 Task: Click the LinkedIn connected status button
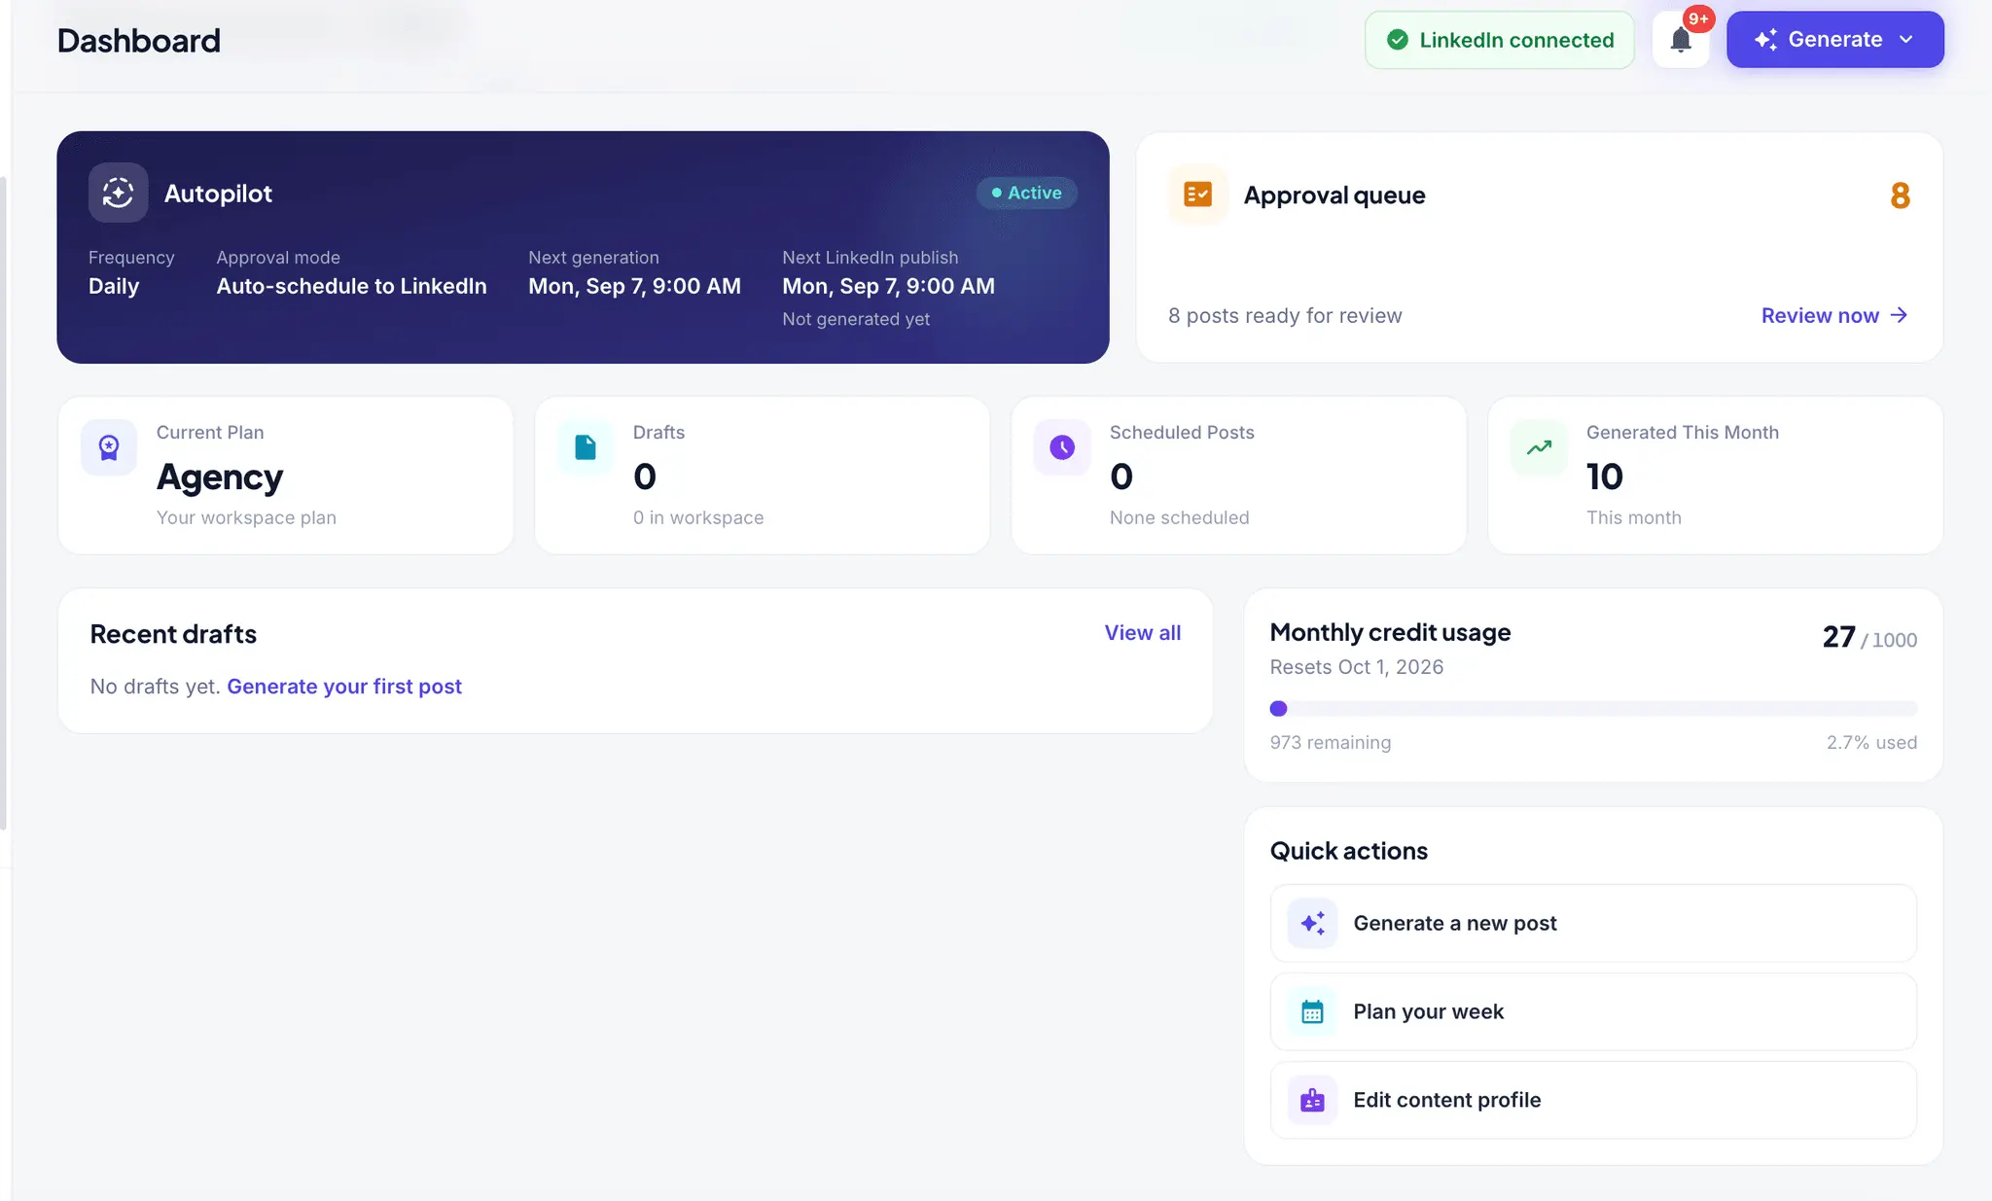[x=1499, y=40]
